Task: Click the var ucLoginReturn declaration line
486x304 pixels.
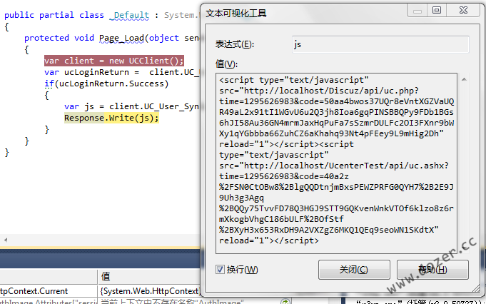Action: (x=122, y=72)
